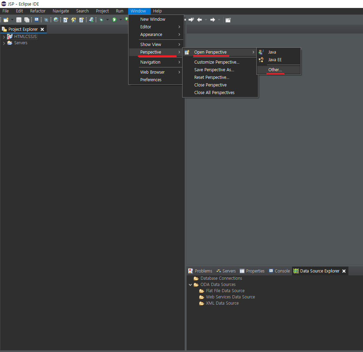Screen dimensions: 363x352
Task: Choose New Window from Window menu
Action: pyautogui.click(x=156, y=19)
